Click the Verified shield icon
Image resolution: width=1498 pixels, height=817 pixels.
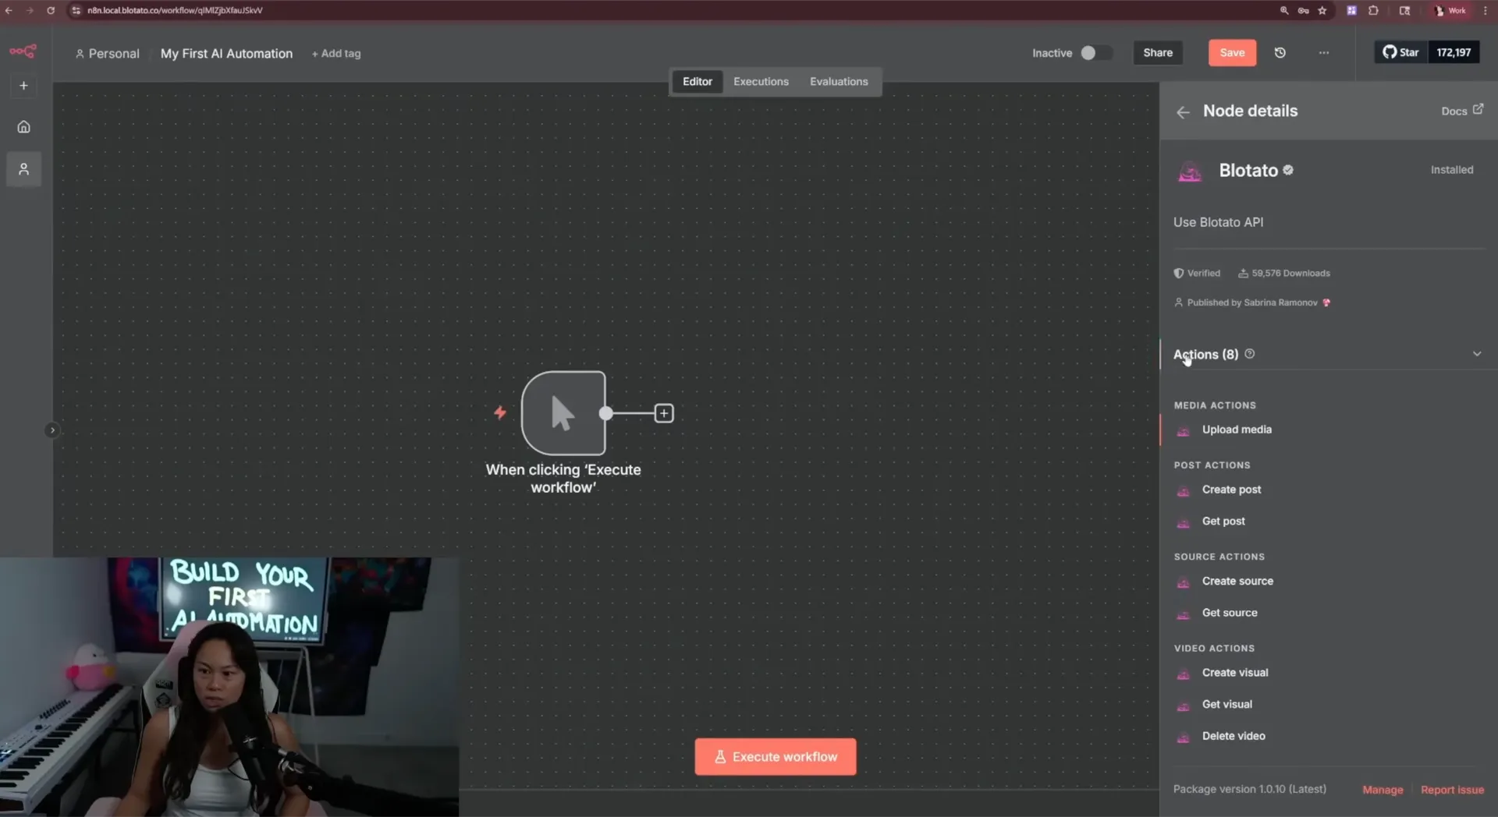click(1178, 273)
